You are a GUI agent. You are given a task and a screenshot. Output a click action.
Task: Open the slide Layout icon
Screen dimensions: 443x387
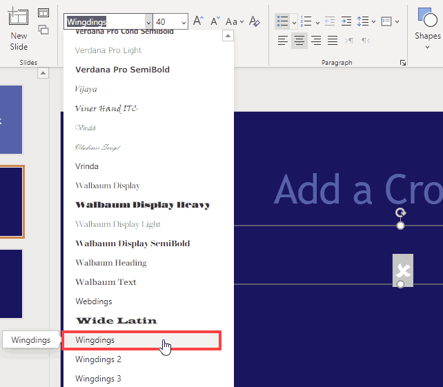pos(43,12)
